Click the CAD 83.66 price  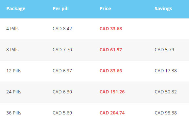pos(111,71)
